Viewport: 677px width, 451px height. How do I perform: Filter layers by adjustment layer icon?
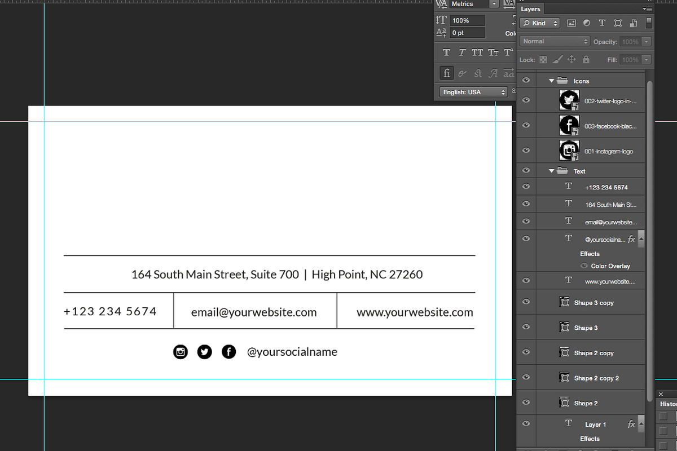[x=587, y=23]
